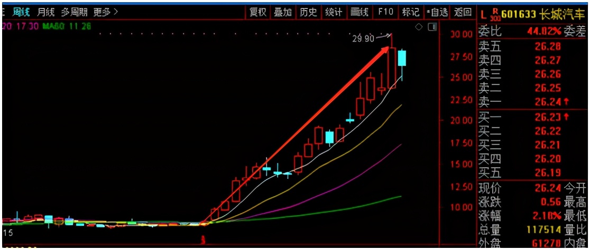The width and height of the screenshot is (590, 250).
Task: Click the 最高 label
Action: [x=575, y=202]
